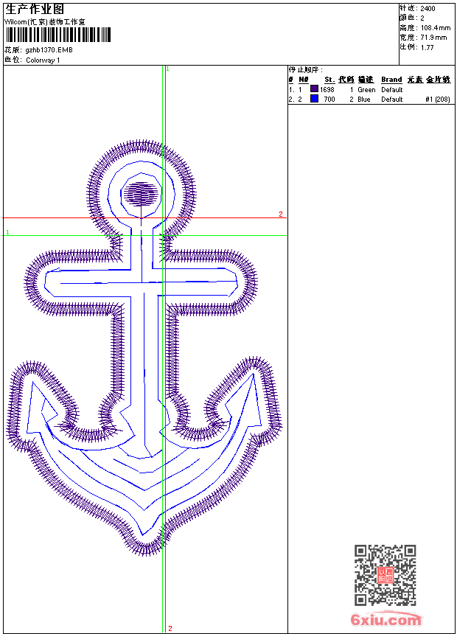Viewport: 457px width, 634px height.
Task: Click the stitch count value 2400
Action: coord(428,9)
